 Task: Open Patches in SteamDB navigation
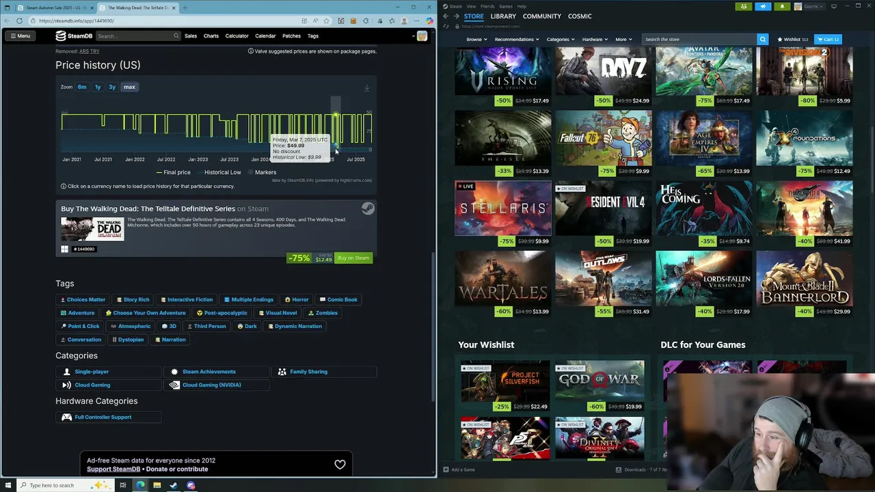tap(291, 36)
